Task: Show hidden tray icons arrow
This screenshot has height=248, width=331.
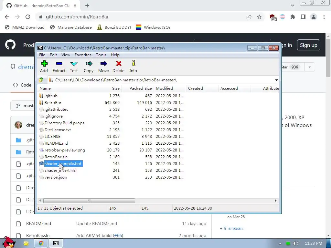Action: click(280, 243)
